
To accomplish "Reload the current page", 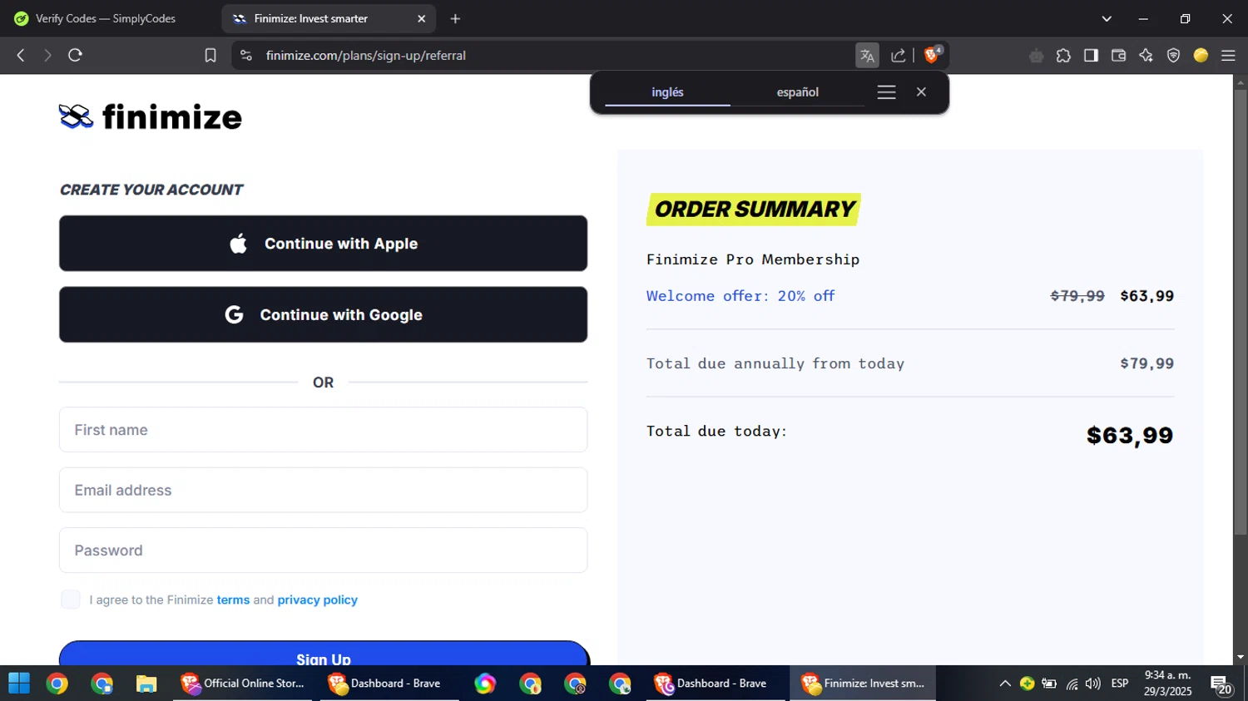I will [75, 56].
